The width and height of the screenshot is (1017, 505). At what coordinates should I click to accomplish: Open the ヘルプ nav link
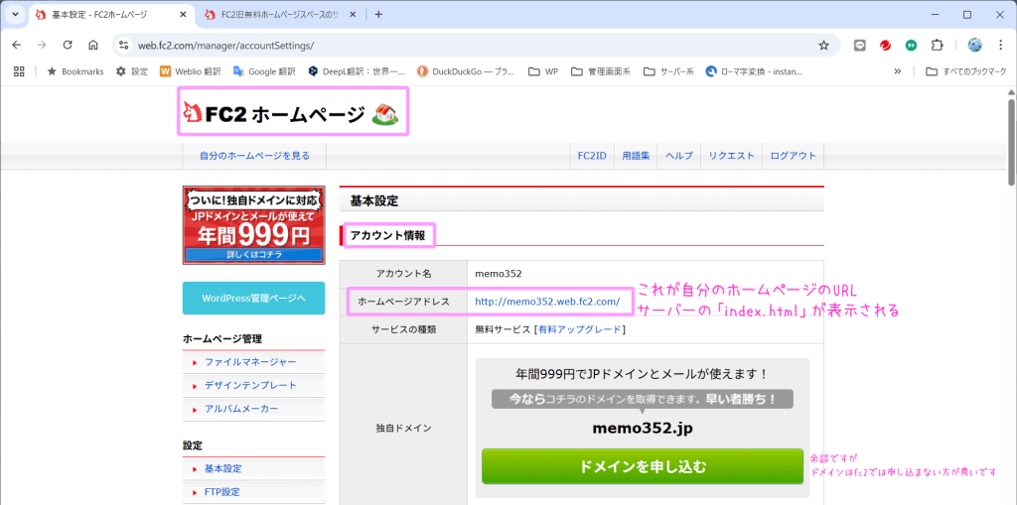coord(679,156)
